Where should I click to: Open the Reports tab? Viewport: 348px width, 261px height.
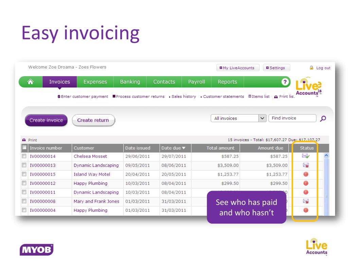pos(227,82)
